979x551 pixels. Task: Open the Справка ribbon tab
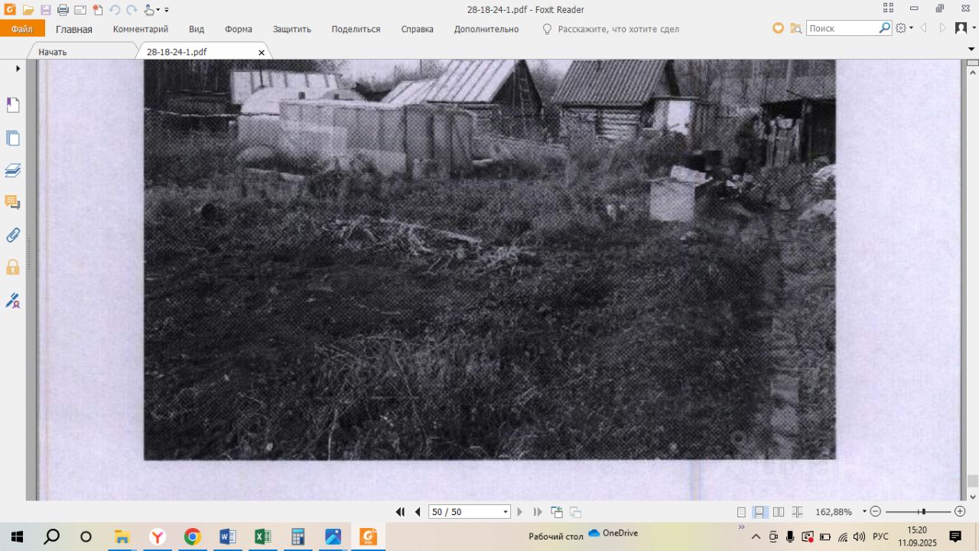coord(418,29)
